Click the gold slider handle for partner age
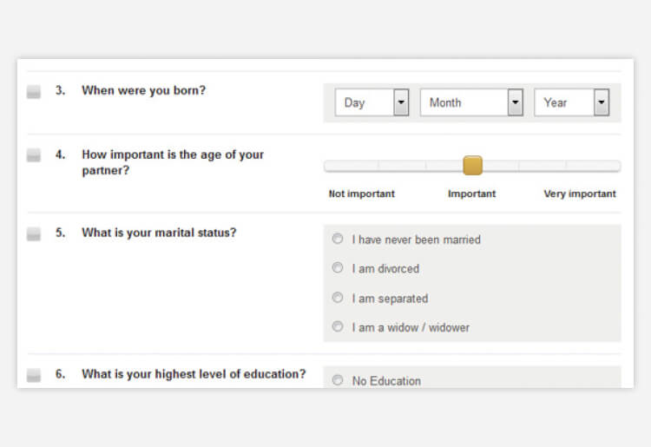Image resolution: width=651 pixels, height=447 pixels. [472, 166]
